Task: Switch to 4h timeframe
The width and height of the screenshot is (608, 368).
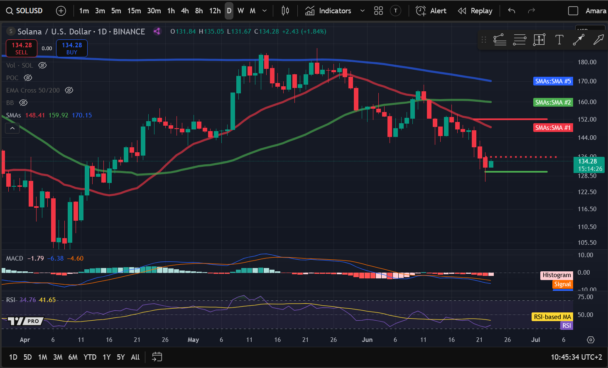Action: 185,11
